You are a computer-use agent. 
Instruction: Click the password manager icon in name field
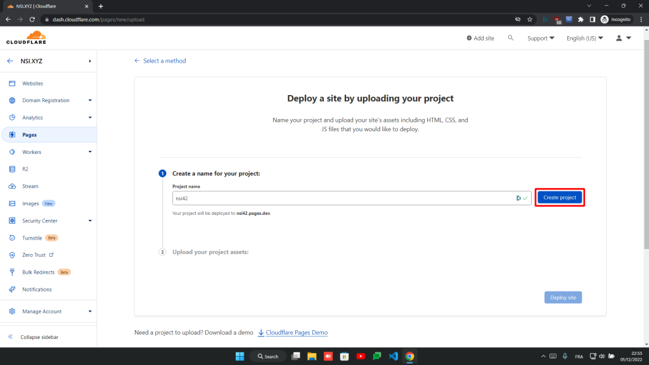click(x=518, y=198)
